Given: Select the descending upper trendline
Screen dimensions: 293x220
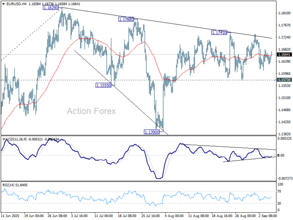Looking at the screenshot, I should click(168, 23).
